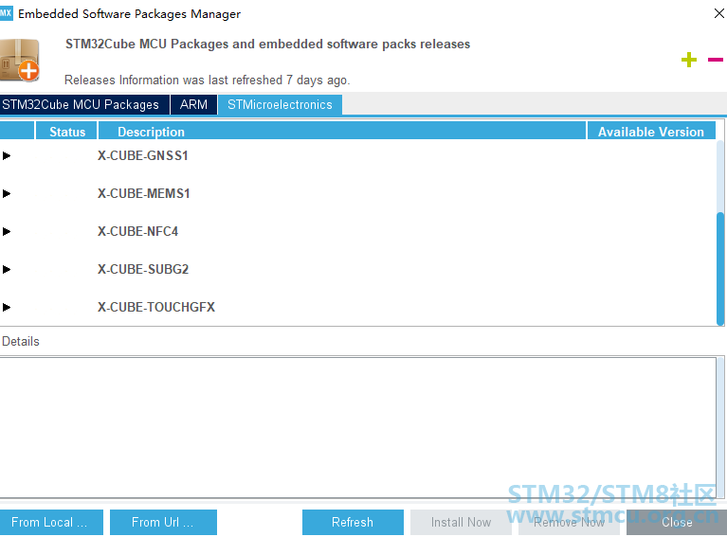Expand the X-CUBE-MEMS1 package row
The image size is (727, 537).
[x=7, y=193]
